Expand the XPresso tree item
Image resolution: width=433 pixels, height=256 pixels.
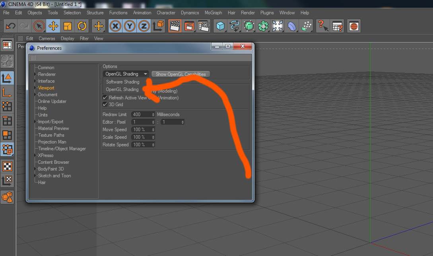[35, 155]
